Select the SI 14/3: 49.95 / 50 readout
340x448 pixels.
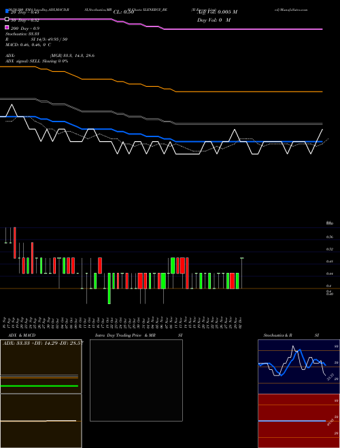coord(49,39)
